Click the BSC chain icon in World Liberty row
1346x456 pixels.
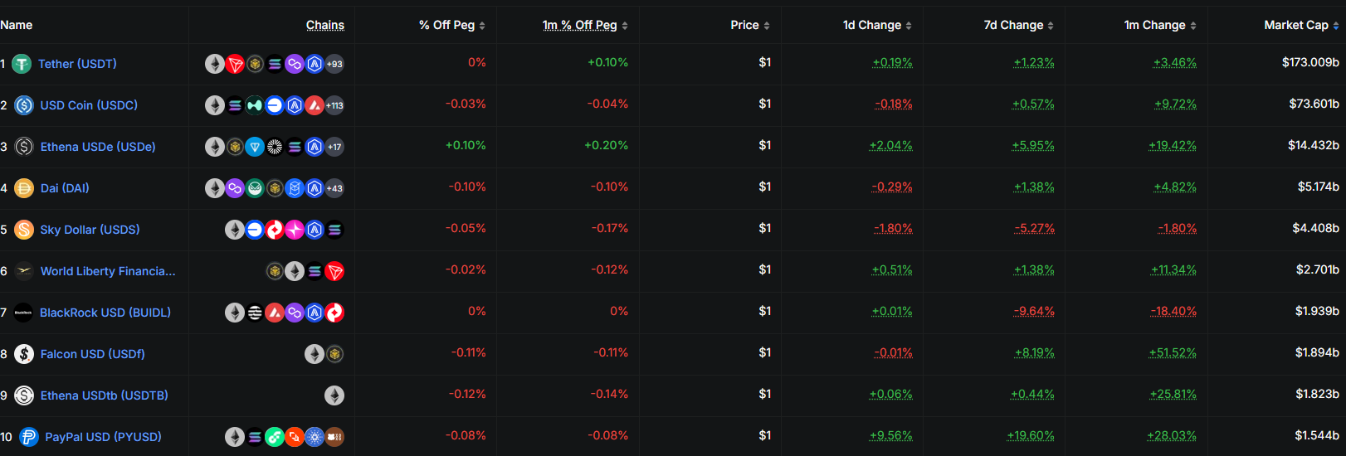point(275,271)
